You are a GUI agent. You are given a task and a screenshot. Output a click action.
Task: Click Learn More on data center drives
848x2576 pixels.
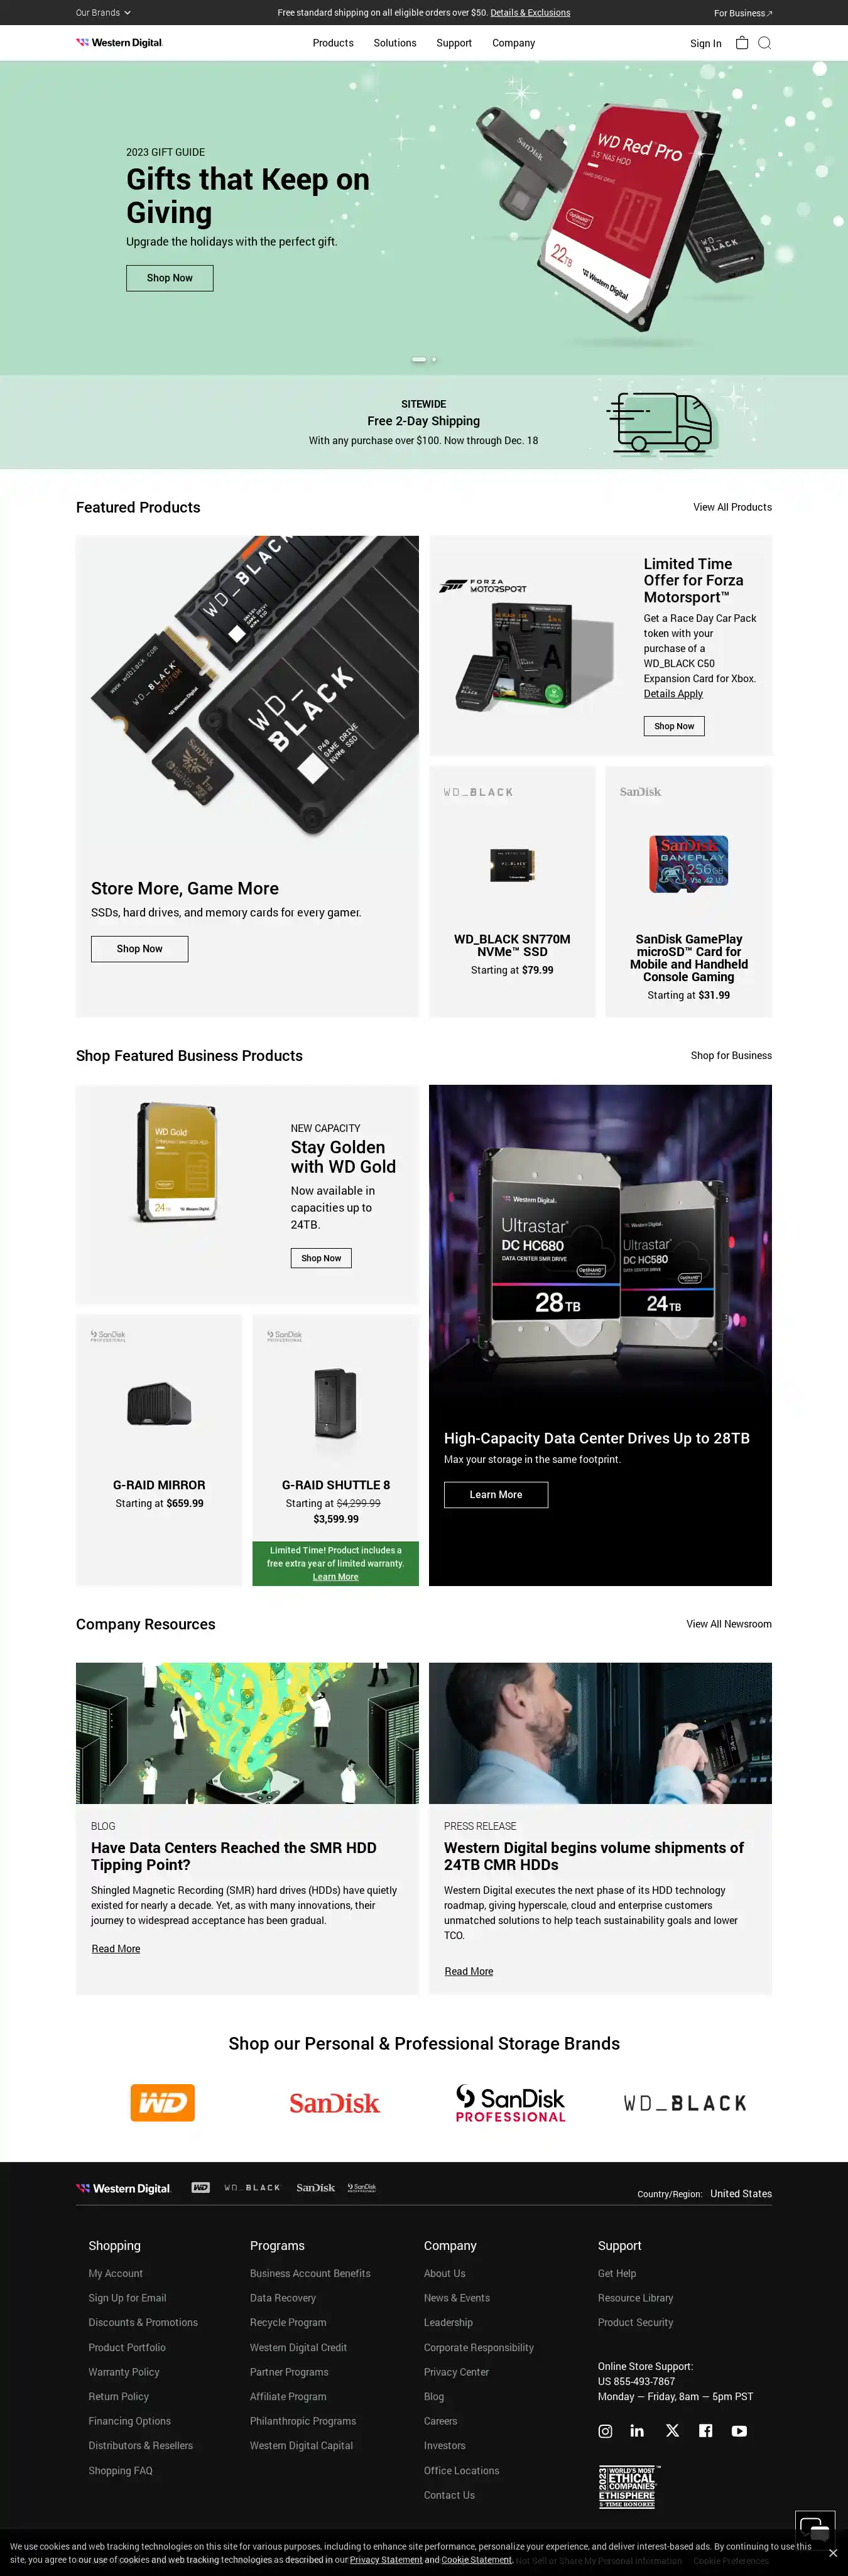[496, 1495]
